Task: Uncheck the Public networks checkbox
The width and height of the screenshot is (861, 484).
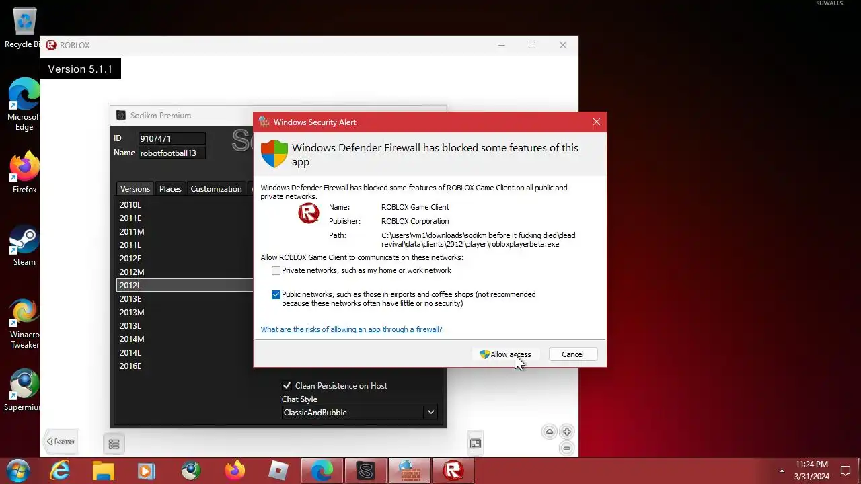Action: click(276, 294)
